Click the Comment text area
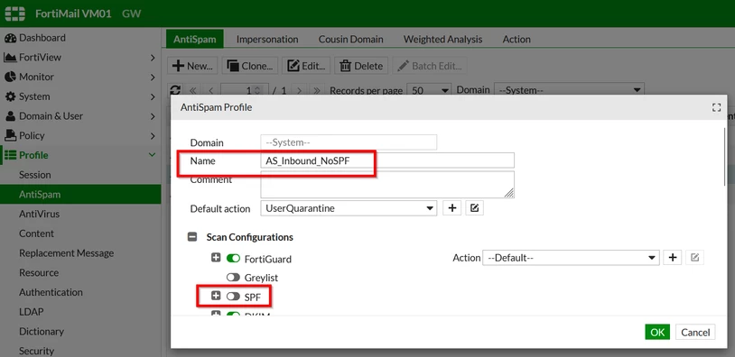The height and width of the screenshot is (357, 735). (387, 184)
